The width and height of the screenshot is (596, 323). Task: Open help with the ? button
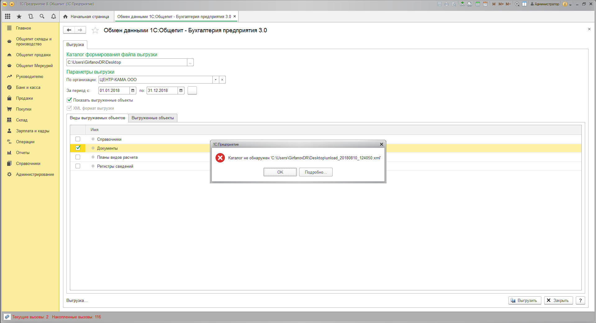coord(580,300)
